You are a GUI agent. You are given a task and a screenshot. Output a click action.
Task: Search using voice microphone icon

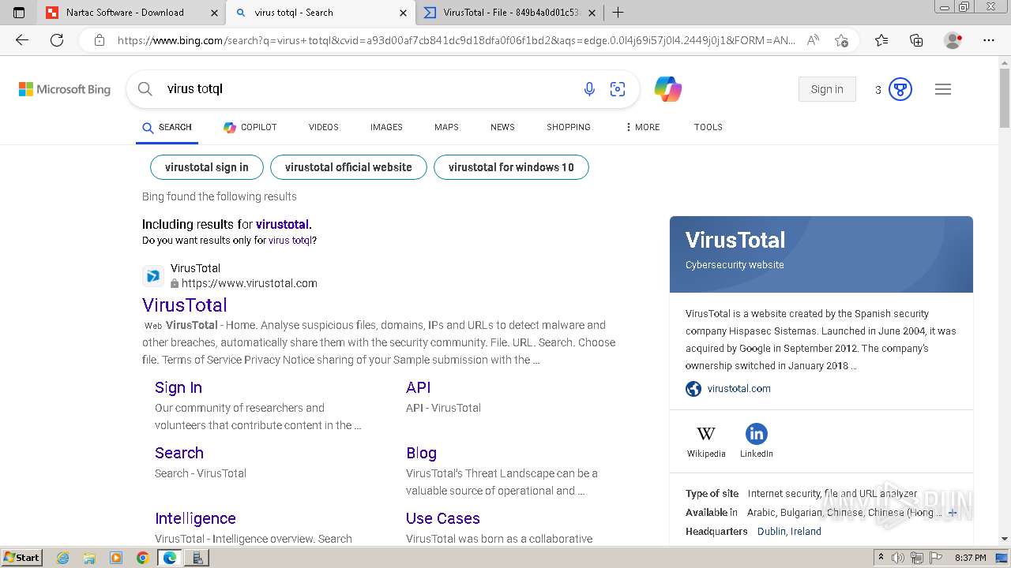click(x=589, y=89)
